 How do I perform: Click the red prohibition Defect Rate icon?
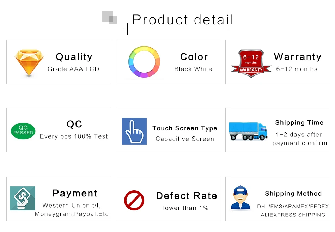[134, 200]
